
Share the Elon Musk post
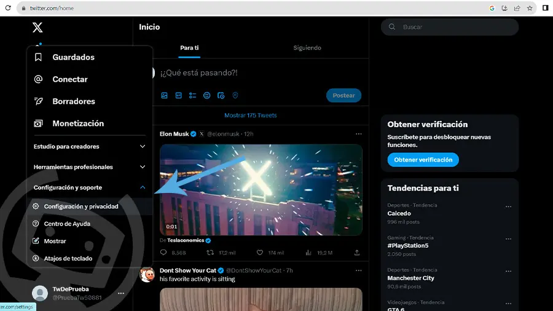pyautogui.click(x=357, y=253)
